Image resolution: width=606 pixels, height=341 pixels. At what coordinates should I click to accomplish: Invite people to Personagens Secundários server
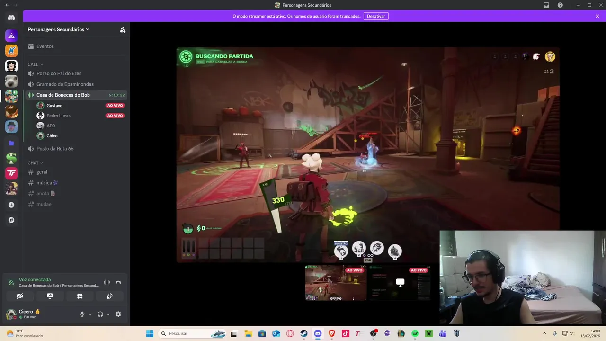123,29
